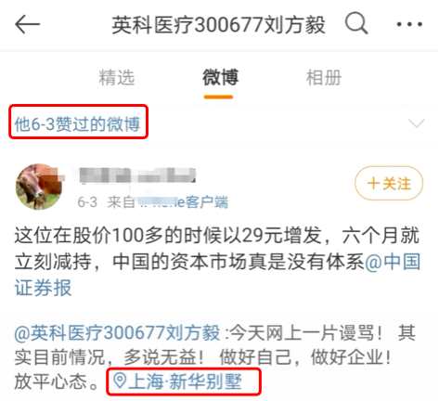Viewport: 439px width, 401px height.
Task: Open the @英科医疗300677刘方毅 mention link
Action: (118, 333)
